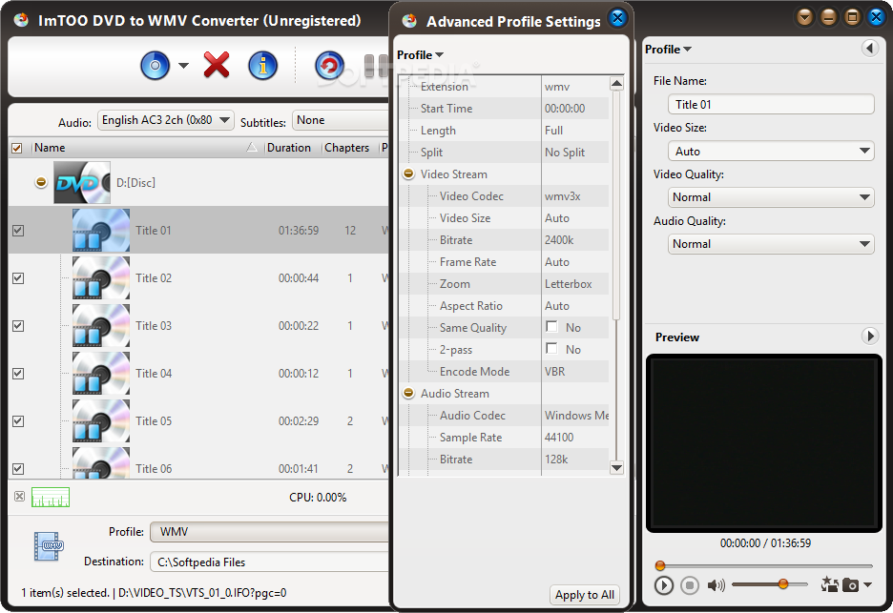This screenshot has height=613, width=893.
Task: Uncheck the Title 06 checkbox
Action: [18, 469]
